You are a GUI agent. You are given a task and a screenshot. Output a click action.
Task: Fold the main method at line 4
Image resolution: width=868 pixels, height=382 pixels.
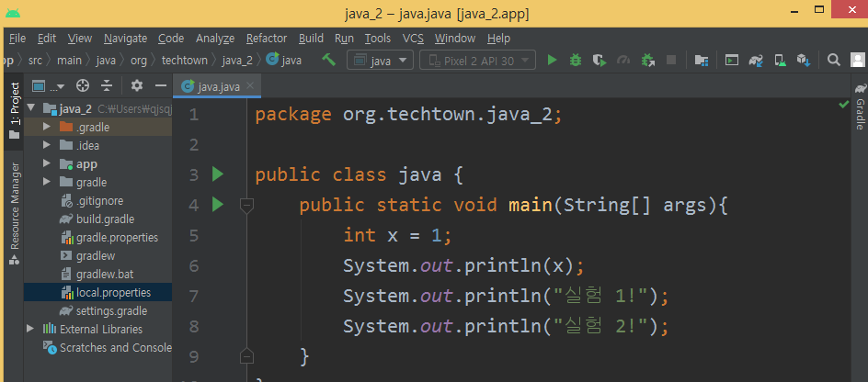pyautogui.click(x=246, y=206)
